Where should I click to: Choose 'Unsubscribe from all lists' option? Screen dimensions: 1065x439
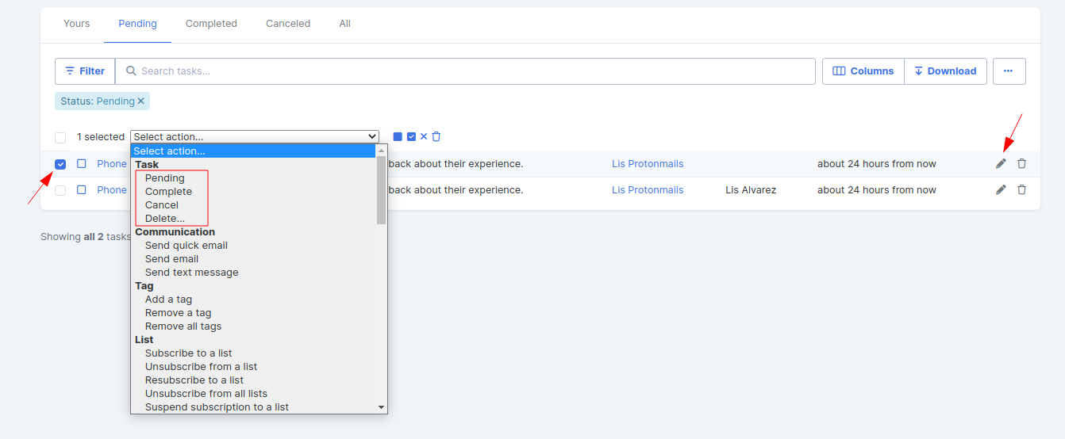tap(206, 393)
